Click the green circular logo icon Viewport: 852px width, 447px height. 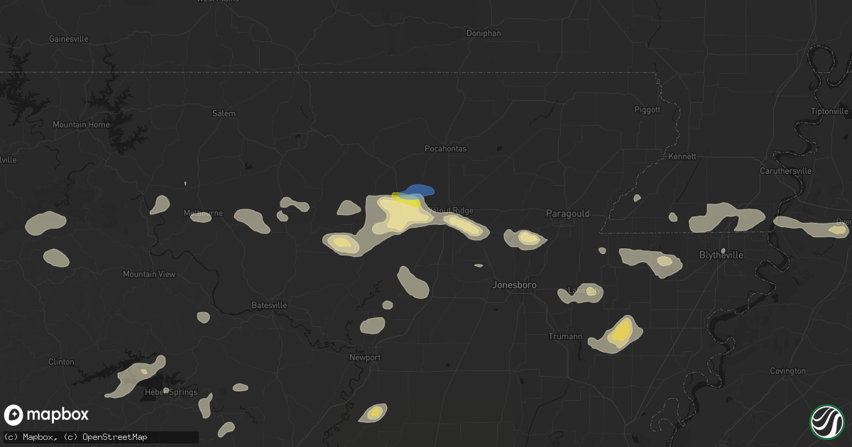coord(826,421)
